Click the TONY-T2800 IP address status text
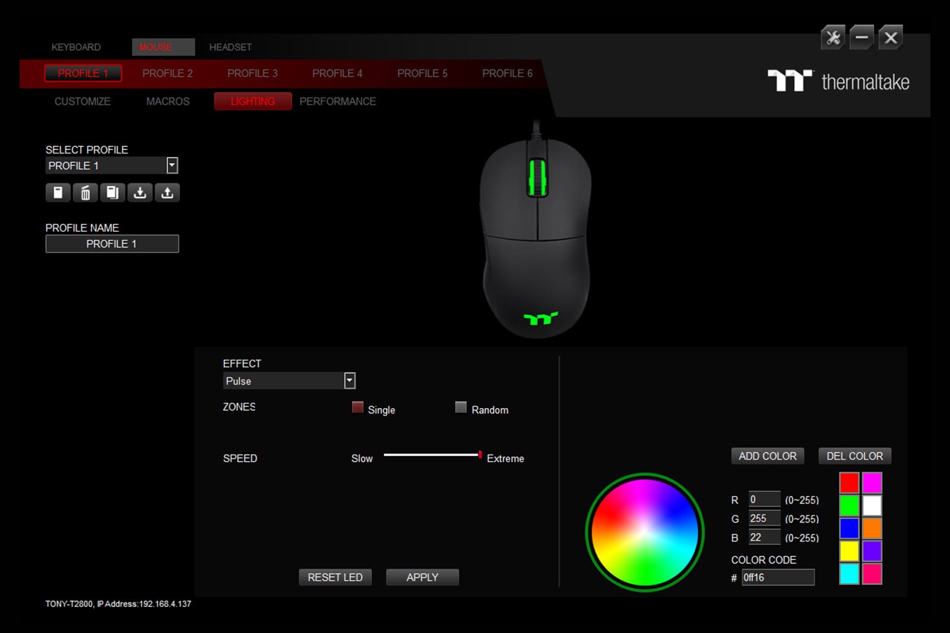Screen dimensions: 950x633 click(x=118, y=604)
